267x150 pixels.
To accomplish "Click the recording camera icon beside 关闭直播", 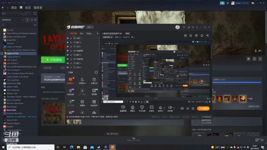I will pyautogui.click(x=182, y=108).
